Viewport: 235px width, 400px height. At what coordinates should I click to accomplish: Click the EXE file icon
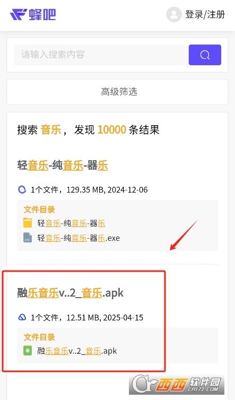28,238
